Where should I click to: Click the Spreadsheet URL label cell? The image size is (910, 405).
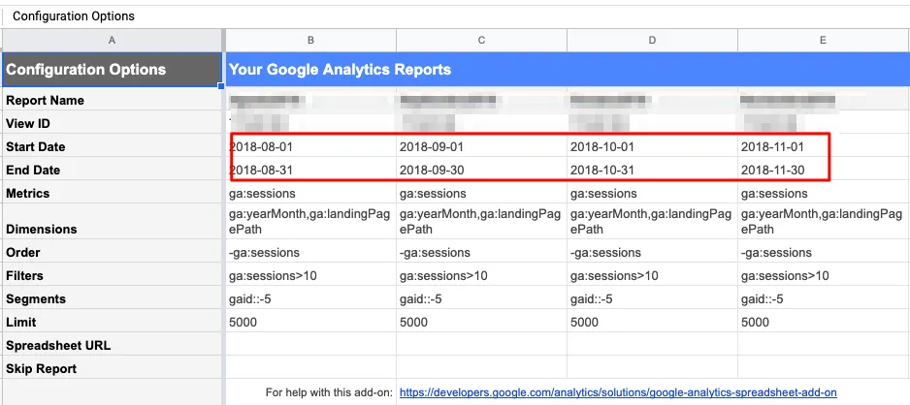[x=112, y=344]
